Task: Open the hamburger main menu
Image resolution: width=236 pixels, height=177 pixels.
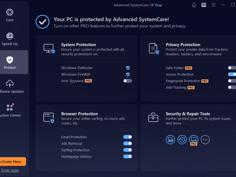Action: point(213,5)
